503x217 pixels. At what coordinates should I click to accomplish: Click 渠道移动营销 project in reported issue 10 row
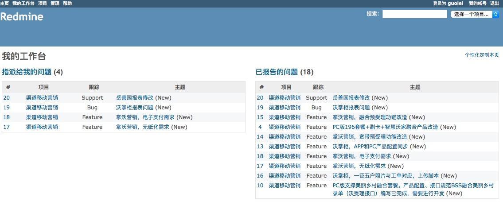(285, 186)
